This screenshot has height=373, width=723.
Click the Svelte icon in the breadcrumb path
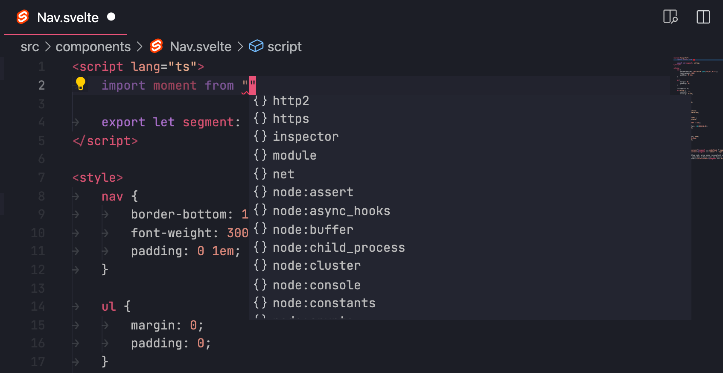156,46
